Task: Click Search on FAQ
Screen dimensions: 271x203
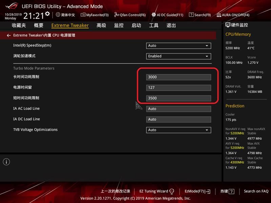Action: click(256, 191)
